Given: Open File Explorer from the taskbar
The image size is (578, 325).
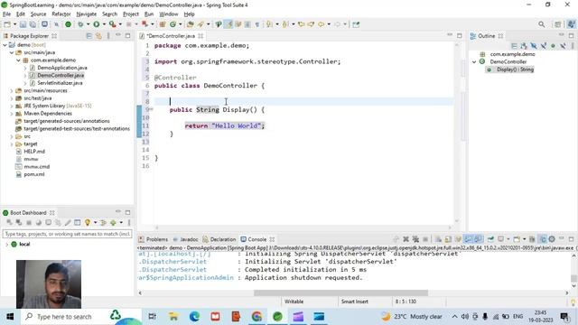Looking at the screenshot, I should click(173, 317).
